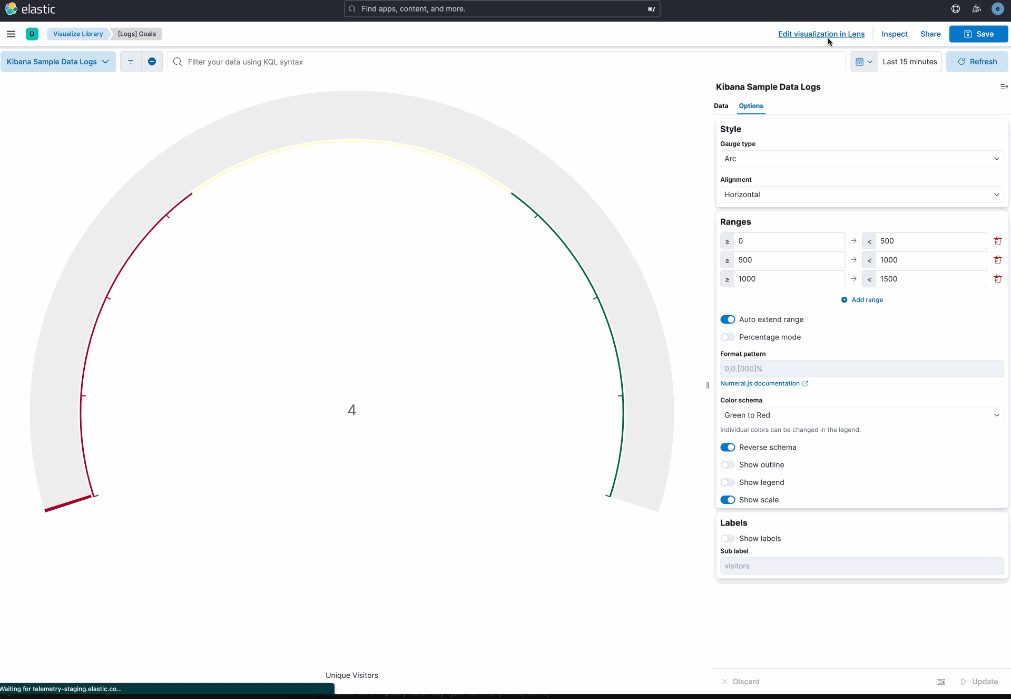Open Edit visualization in Lens
The image size is (1011, 699).
821,34
